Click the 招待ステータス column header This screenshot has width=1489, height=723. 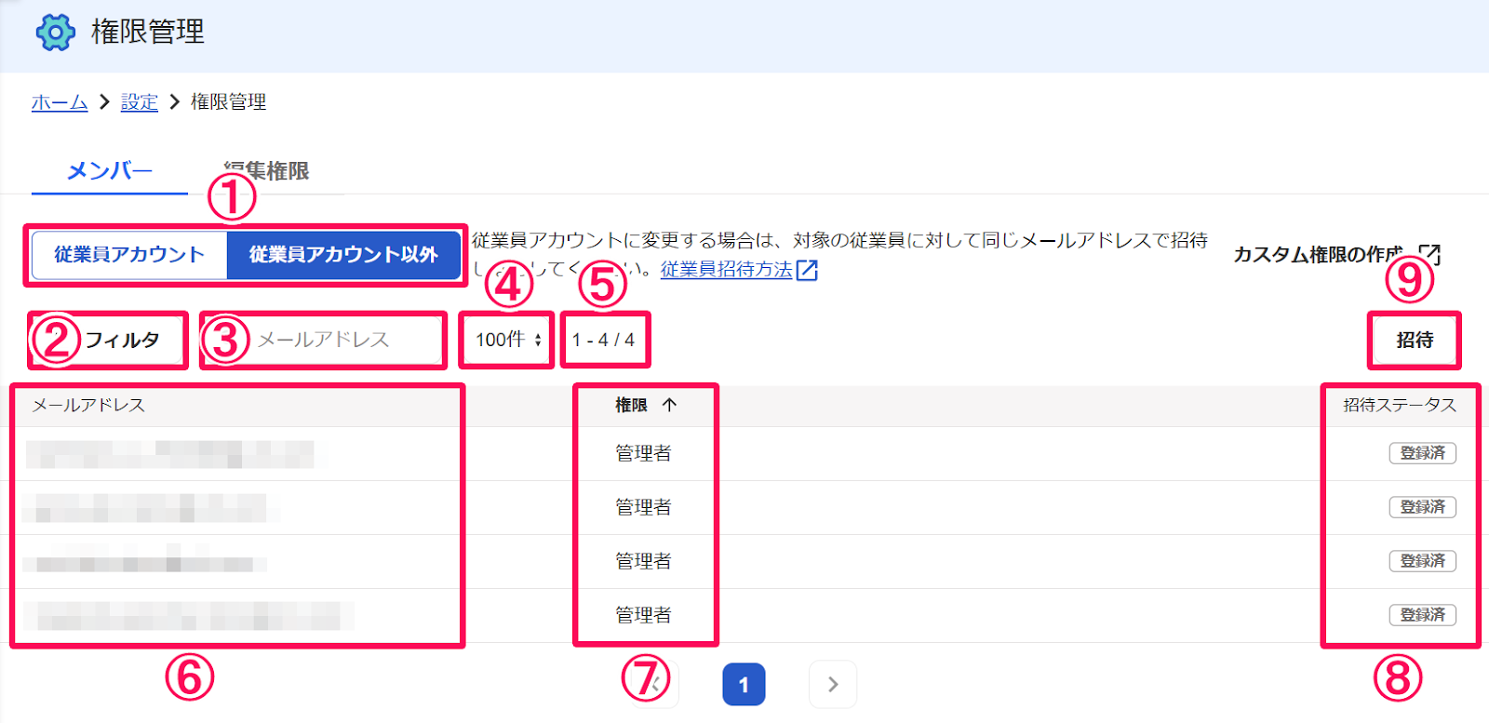[x=1400, y=405]
